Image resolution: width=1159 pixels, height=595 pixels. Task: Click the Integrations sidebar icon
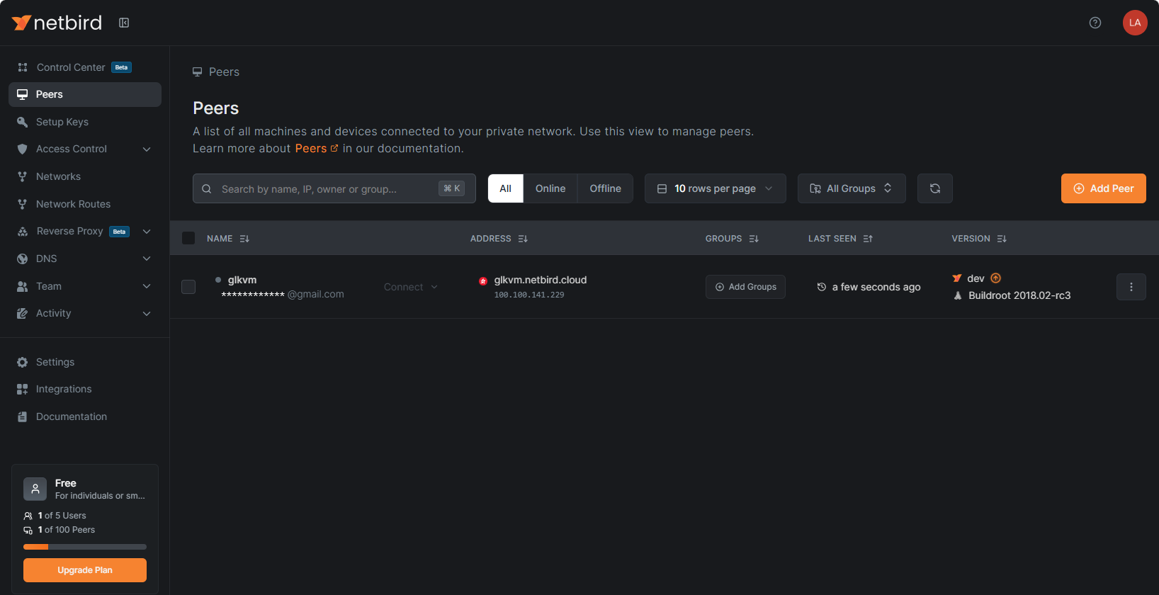coord(23,389)
